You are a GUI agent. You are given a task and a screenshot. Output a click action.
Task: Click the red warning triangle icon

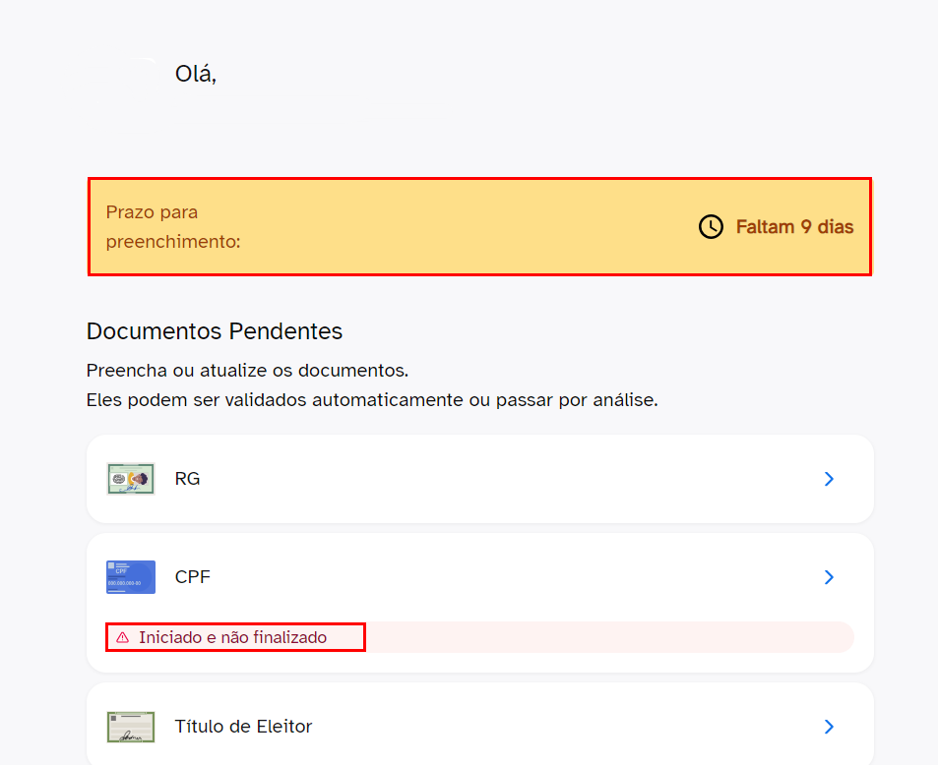point(123,637)
